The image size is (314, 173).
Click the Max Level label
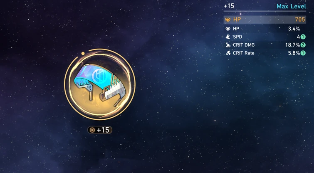tap(291, 6)
